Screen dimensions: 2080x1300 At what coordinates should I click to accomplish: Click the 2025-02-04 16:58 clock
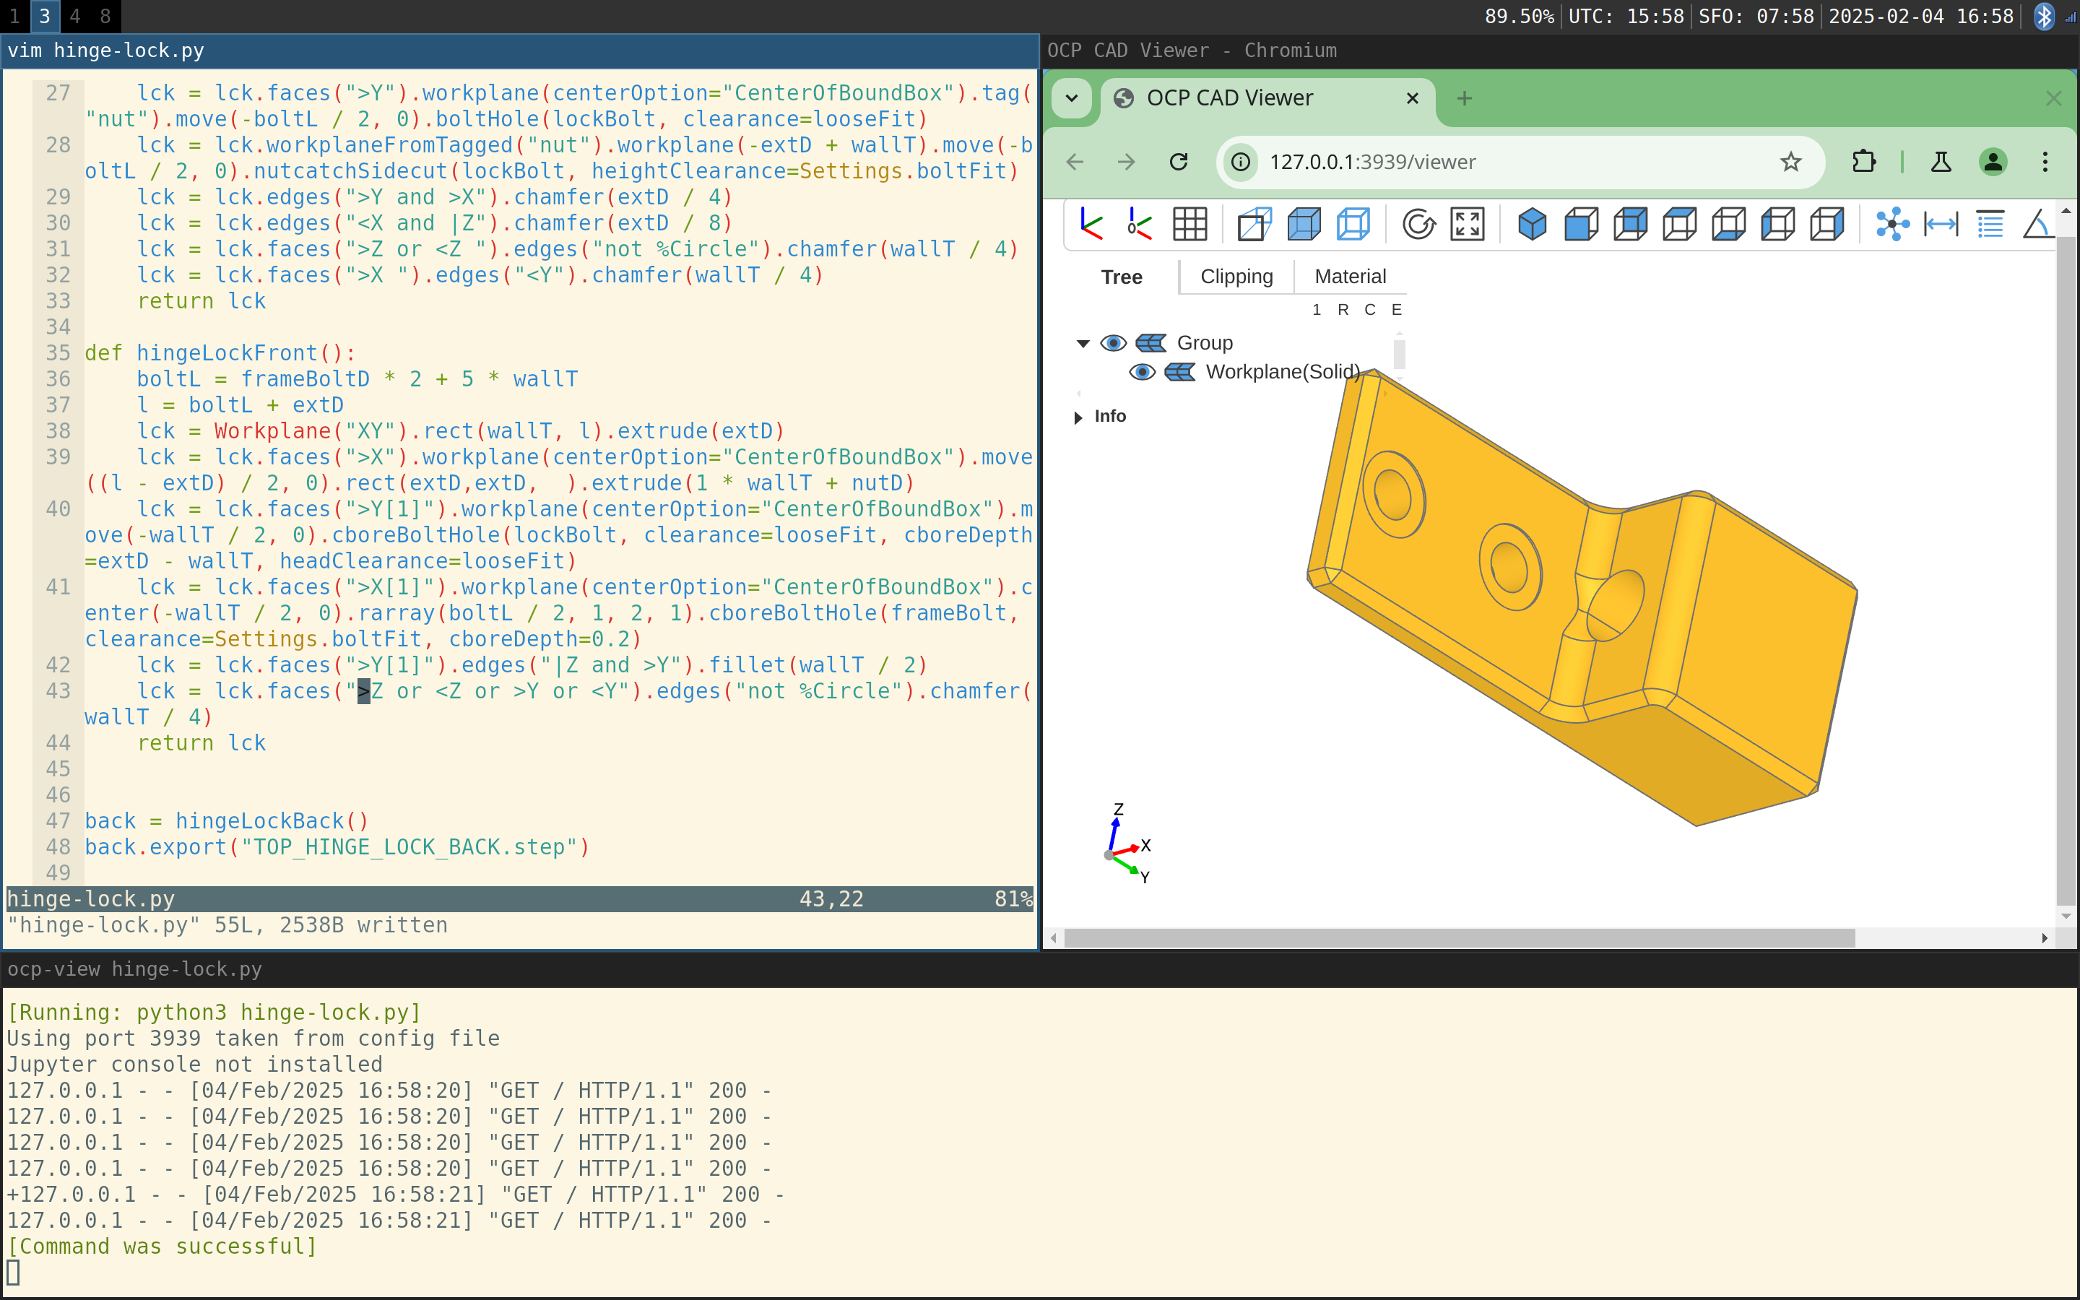(x=1920, y=17)
